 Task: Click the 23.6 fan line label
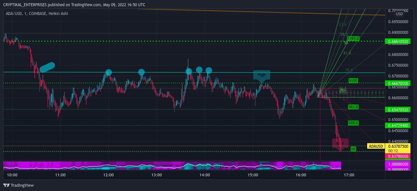click(x=342, y=25)
